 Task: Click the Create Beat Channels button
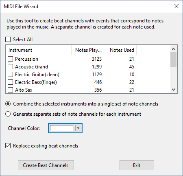click(46, 165)
